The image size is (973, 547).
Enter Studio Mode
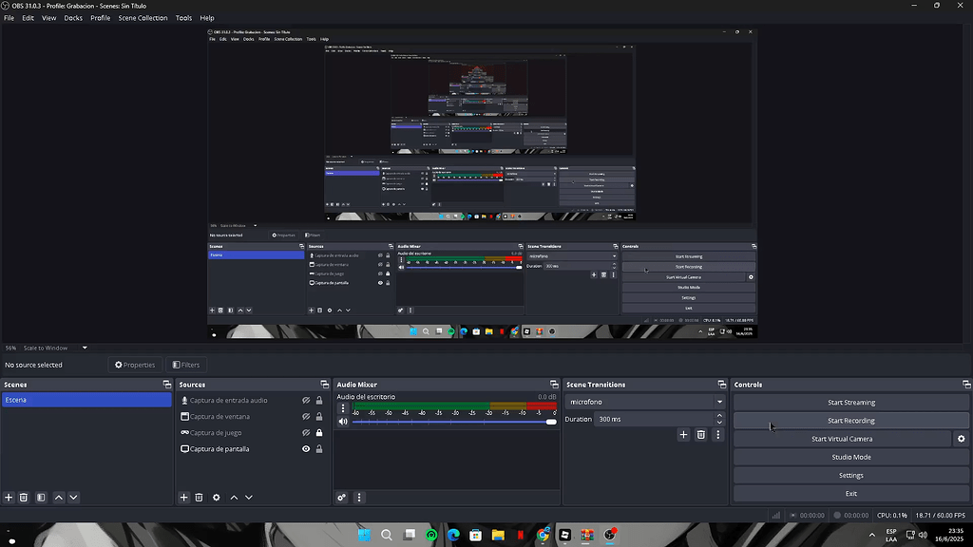point(850,457)
